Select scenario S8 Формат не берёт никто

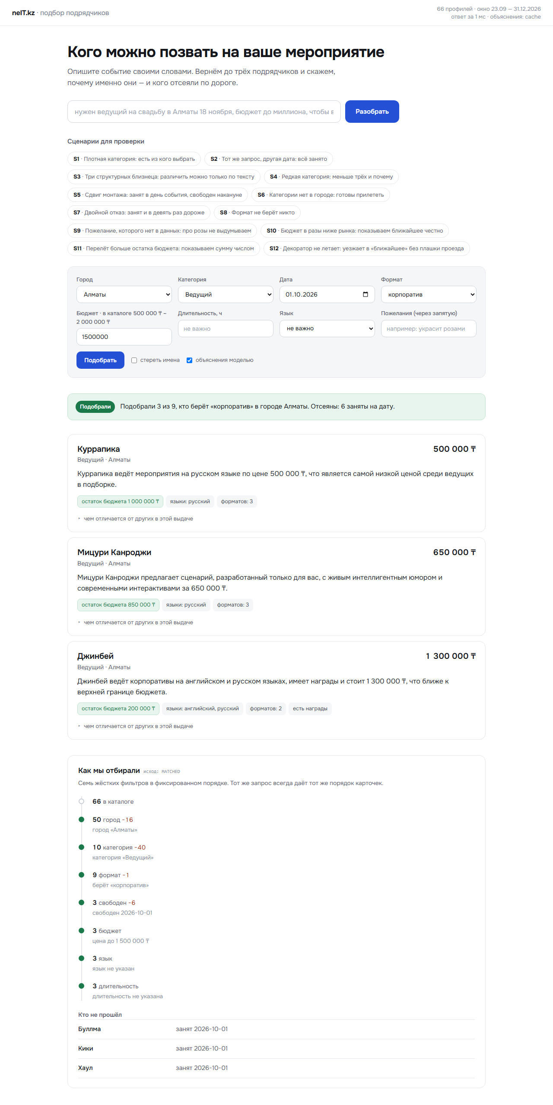coord(257,213)
